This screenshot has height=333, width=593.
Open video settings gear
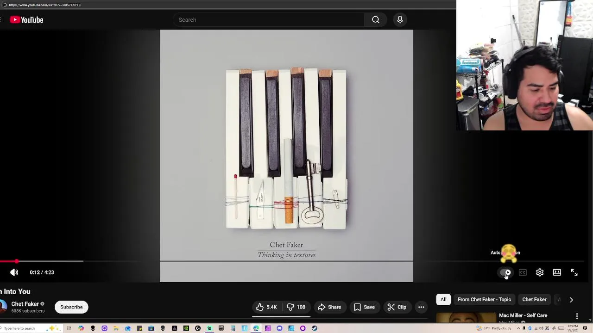540,272
